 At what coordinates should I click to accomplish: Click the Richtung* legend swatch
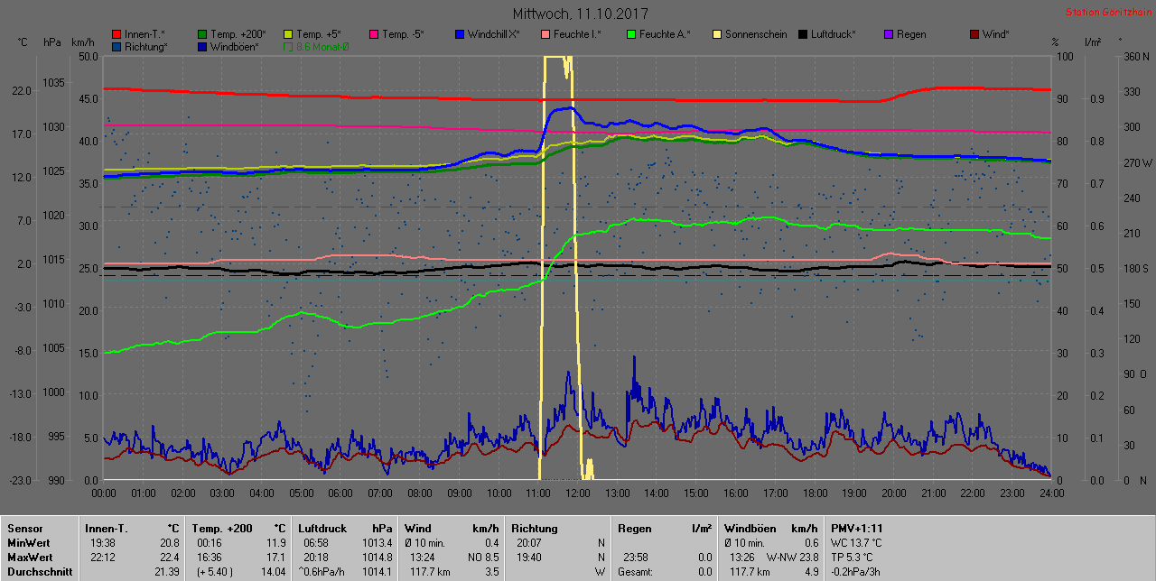[117, 46]
